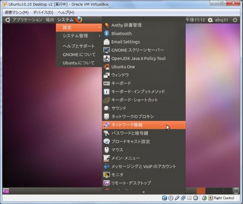243x204 pixels.
Task: Open the アプリケーション panel menu
Action: (27, 20)
